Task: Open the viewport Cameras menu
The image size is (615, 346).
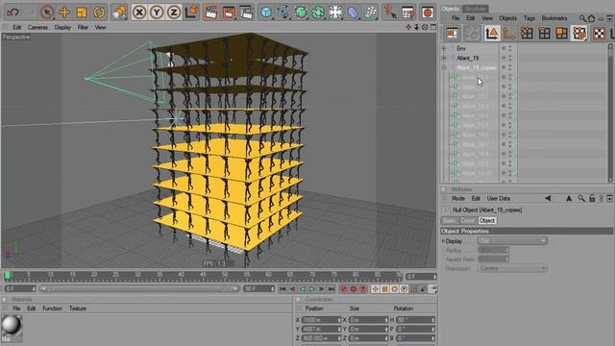Action: pyautogui.click(x=37, y=28)
